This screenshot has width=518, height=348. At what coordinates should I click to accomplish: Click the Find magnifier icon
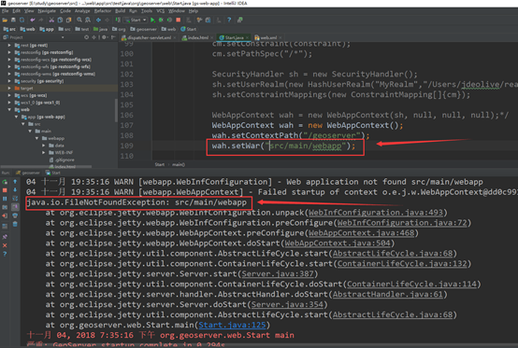(79, 21)
